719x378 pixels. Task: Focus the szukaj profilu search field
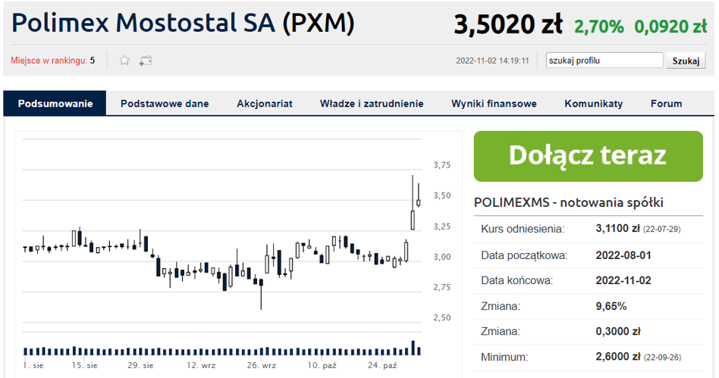604,61
